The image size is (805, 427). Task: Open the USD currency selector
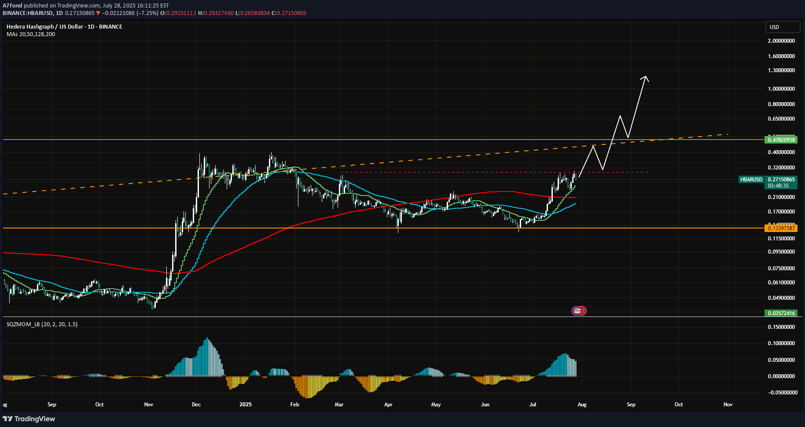(783, 27)
